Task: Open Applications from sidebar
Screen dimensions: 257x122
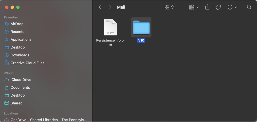Action: (x=21, y=39)
